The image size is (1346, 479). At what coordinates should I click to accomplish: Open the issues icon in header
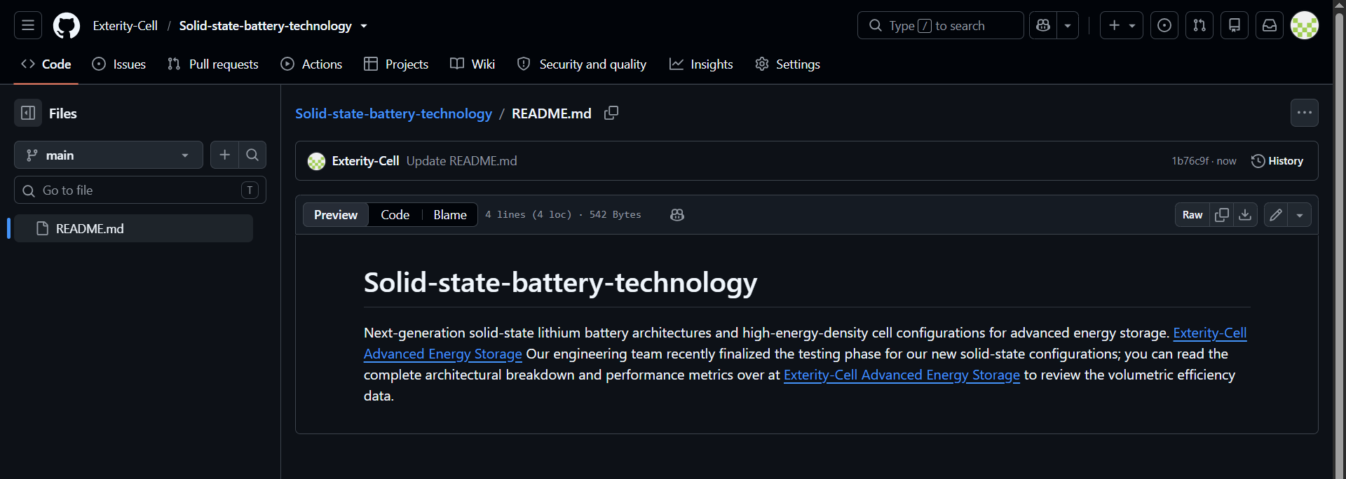click(1164, 25)
